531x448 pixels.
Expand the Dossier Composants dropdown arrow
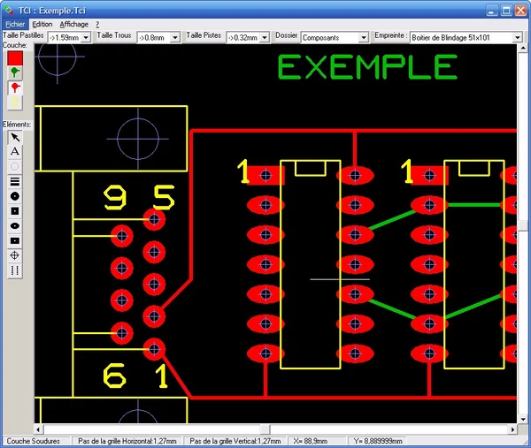[x=364, y=37]
